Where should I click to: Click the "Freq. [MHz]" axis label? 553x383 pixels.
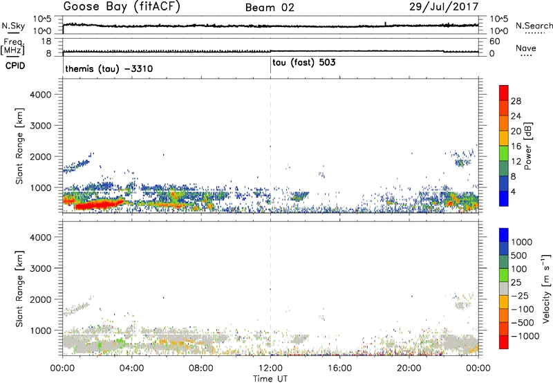coord(12,47)
